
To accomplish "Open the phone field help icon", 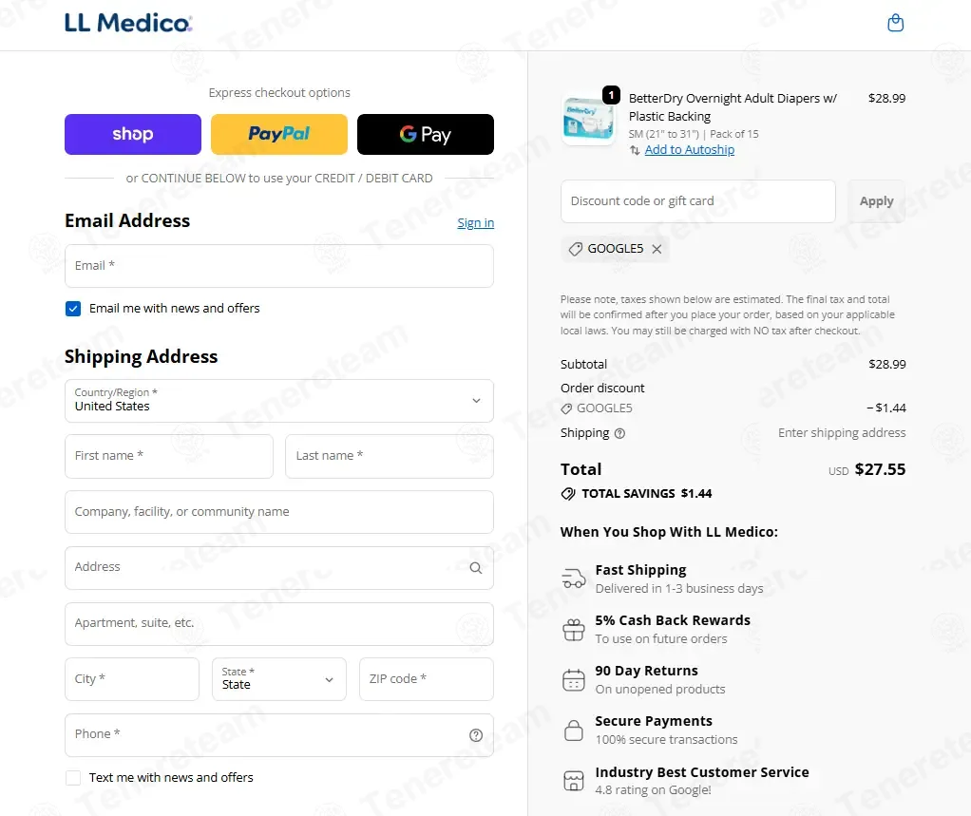I will tap(476, 735).
